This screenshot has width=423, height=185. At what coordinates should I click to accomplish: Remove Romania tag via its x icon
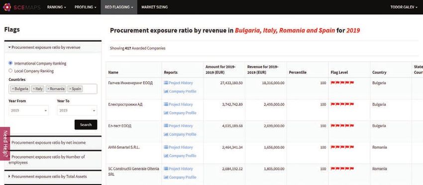point(48,89)
